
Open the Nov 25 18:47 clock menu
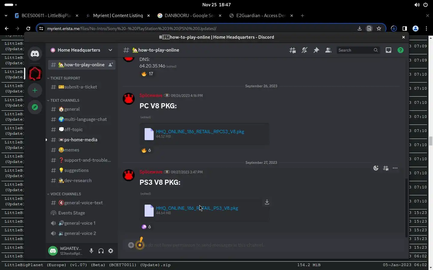click(216, 5)
